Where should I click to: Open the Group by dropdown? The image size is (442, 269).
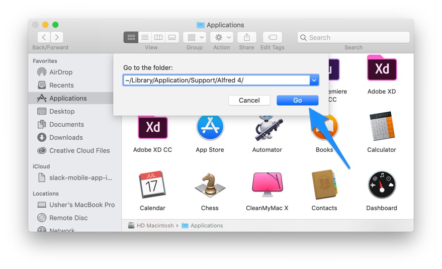point(195,37)
